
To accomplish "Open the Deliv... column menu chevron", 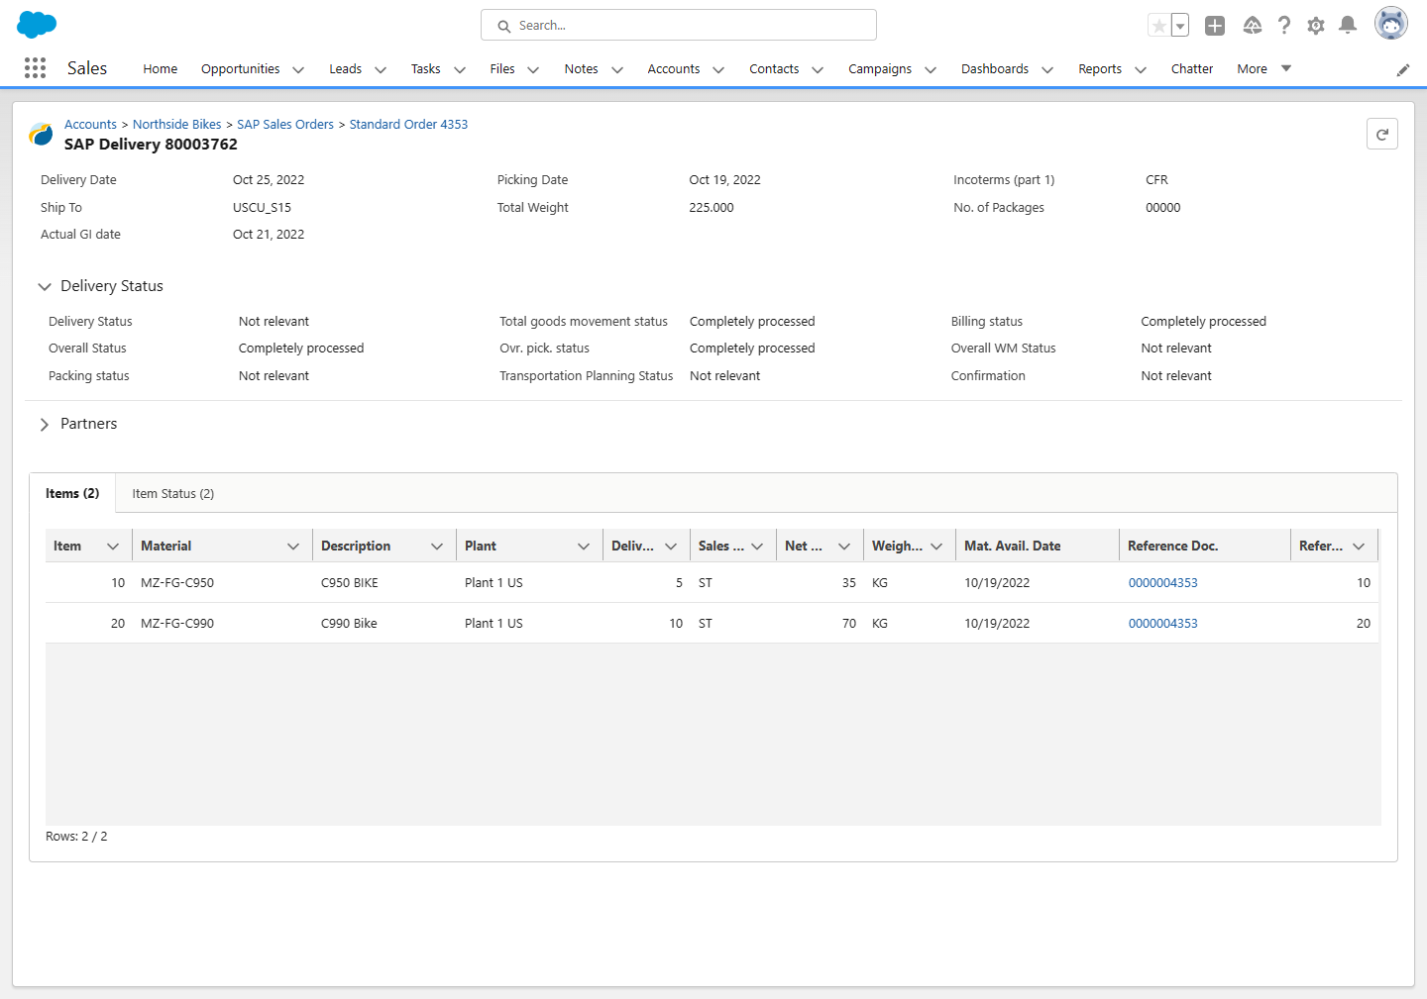I will pyautogui.click(x=671, y=547).
